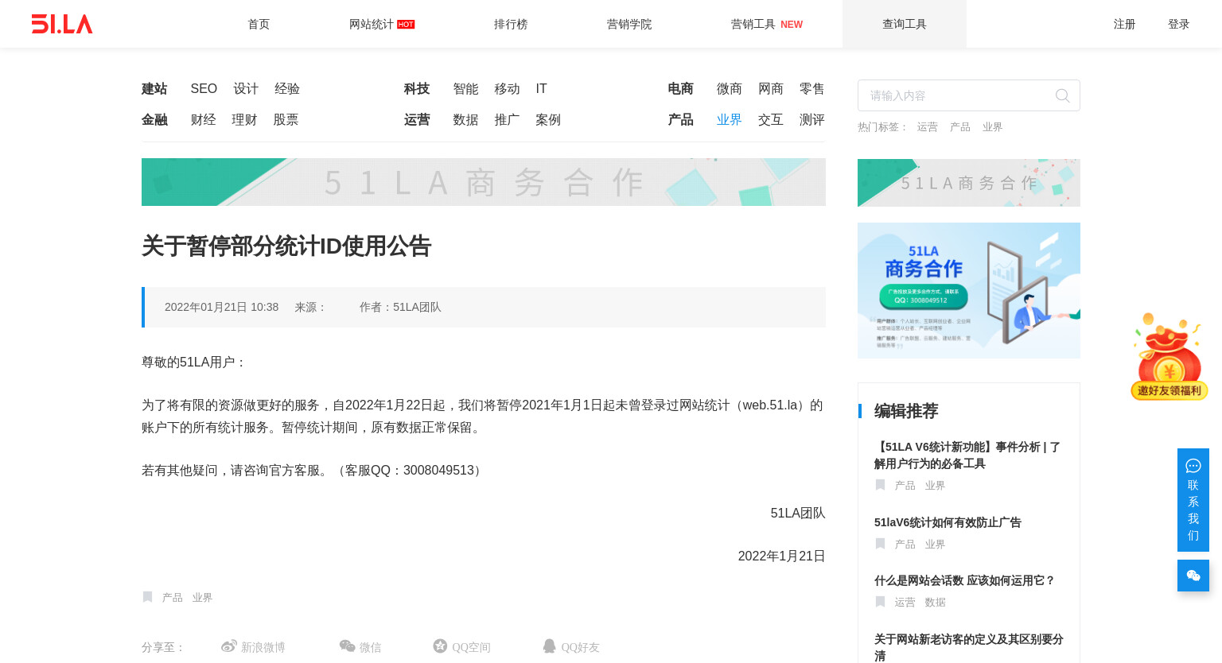Viewport: 1222px width, 663px height.
Task: Open article 关于网站新老访客的定义
Action: (969, 647)
